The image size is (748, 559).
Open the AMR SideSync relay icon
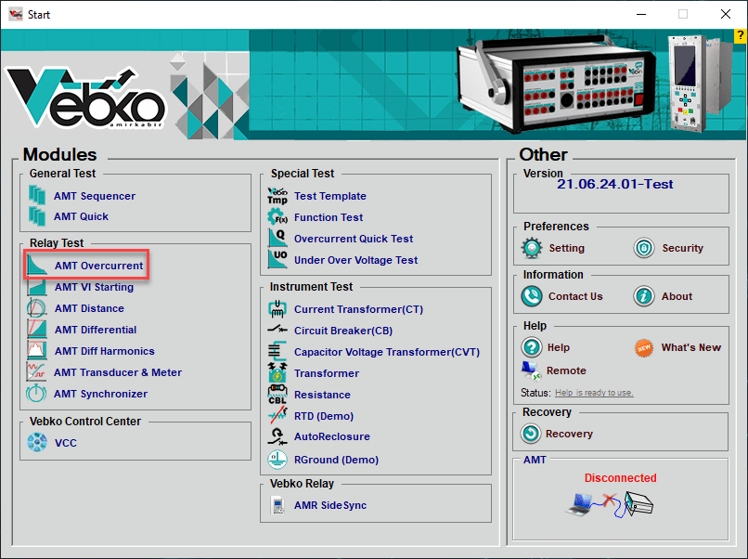(277, 505)
